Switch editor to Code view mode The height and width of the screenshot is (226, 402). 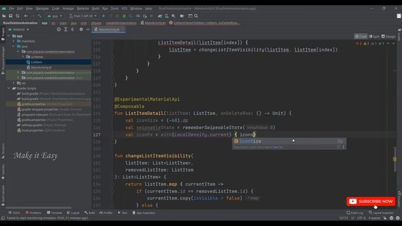click(x=361, y=36)
